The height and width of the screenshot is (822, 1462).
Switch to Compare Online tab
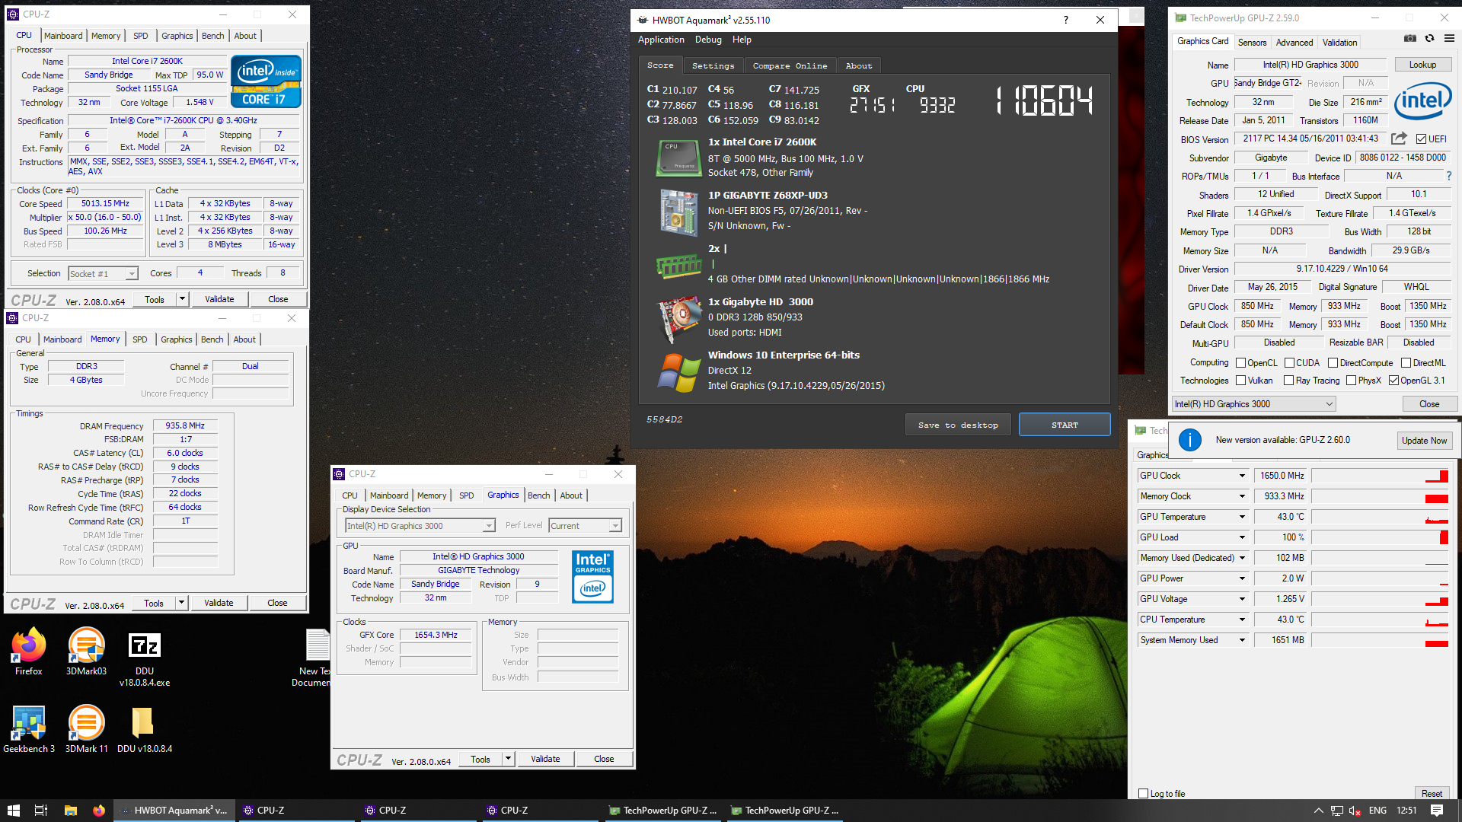[790, 65]
